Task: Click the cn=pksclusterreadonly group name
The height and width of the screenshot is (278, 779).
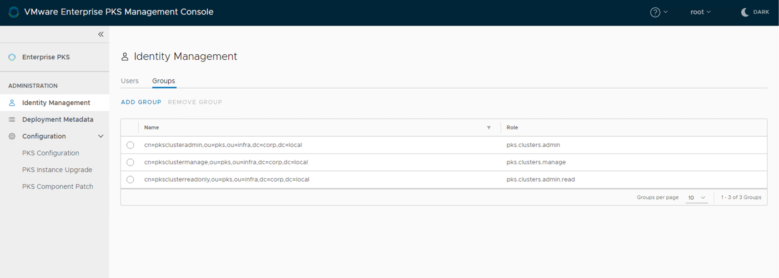Action: (227, 179)
